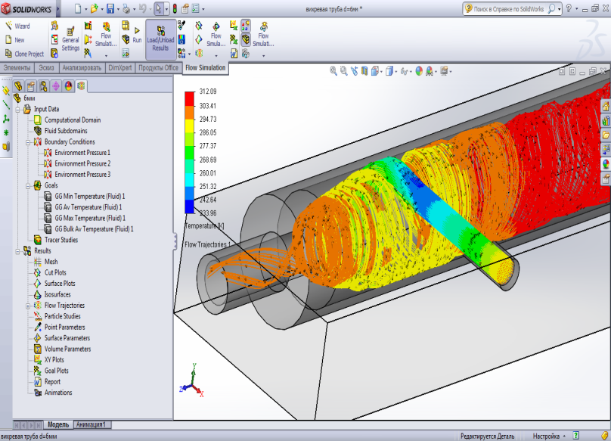This screenshot has height=441, width=611.
Task: Click the Section View icon
Action: [364, 71]
